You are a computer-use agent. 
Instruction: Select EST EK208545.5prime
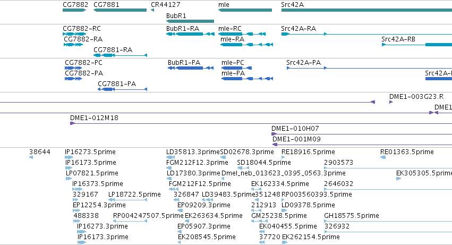click(x=207, y=238)
